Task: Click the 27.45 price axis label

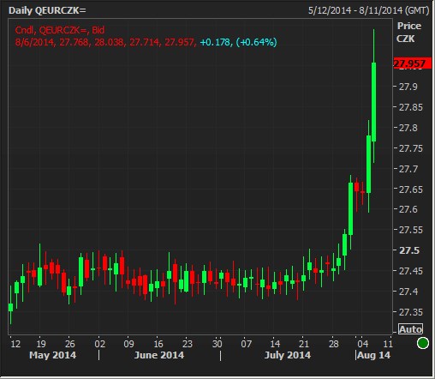Action: click(x=411, y=271)
